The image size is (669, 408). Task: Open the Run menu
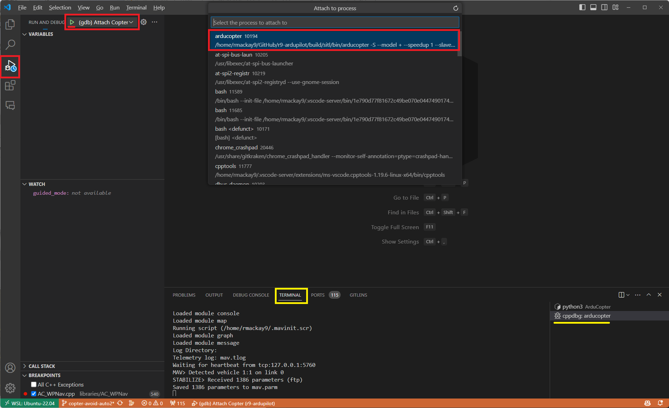[114, 7]
